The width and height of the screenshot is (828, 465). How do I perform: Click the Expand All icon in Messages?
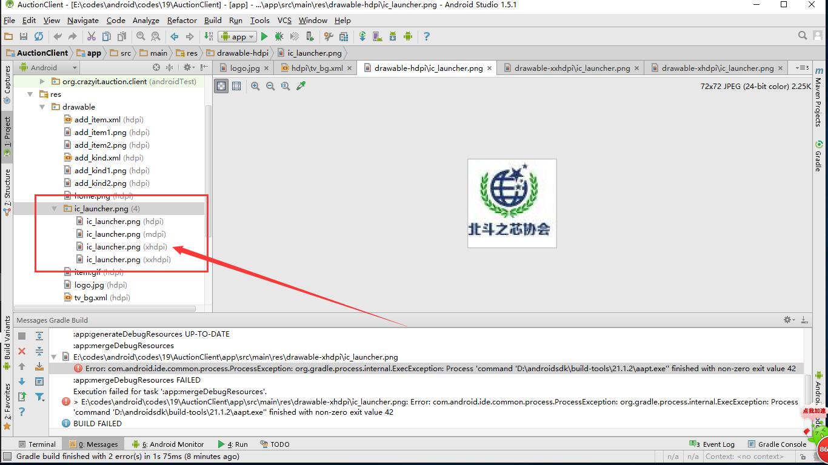tap(39, 336)
